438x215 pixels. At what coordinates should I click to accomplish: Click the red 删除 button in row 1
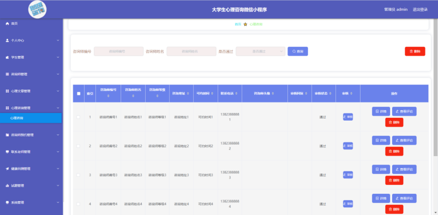click(x=394, y=122)
